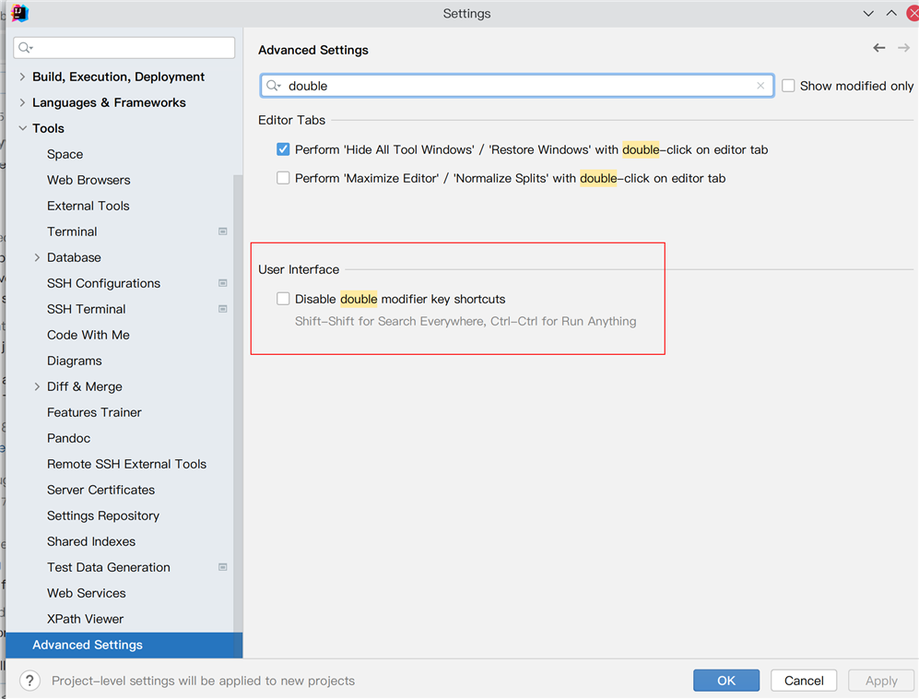Enable 'Show modified only' checkbox
919x699 pixels.
788,86
